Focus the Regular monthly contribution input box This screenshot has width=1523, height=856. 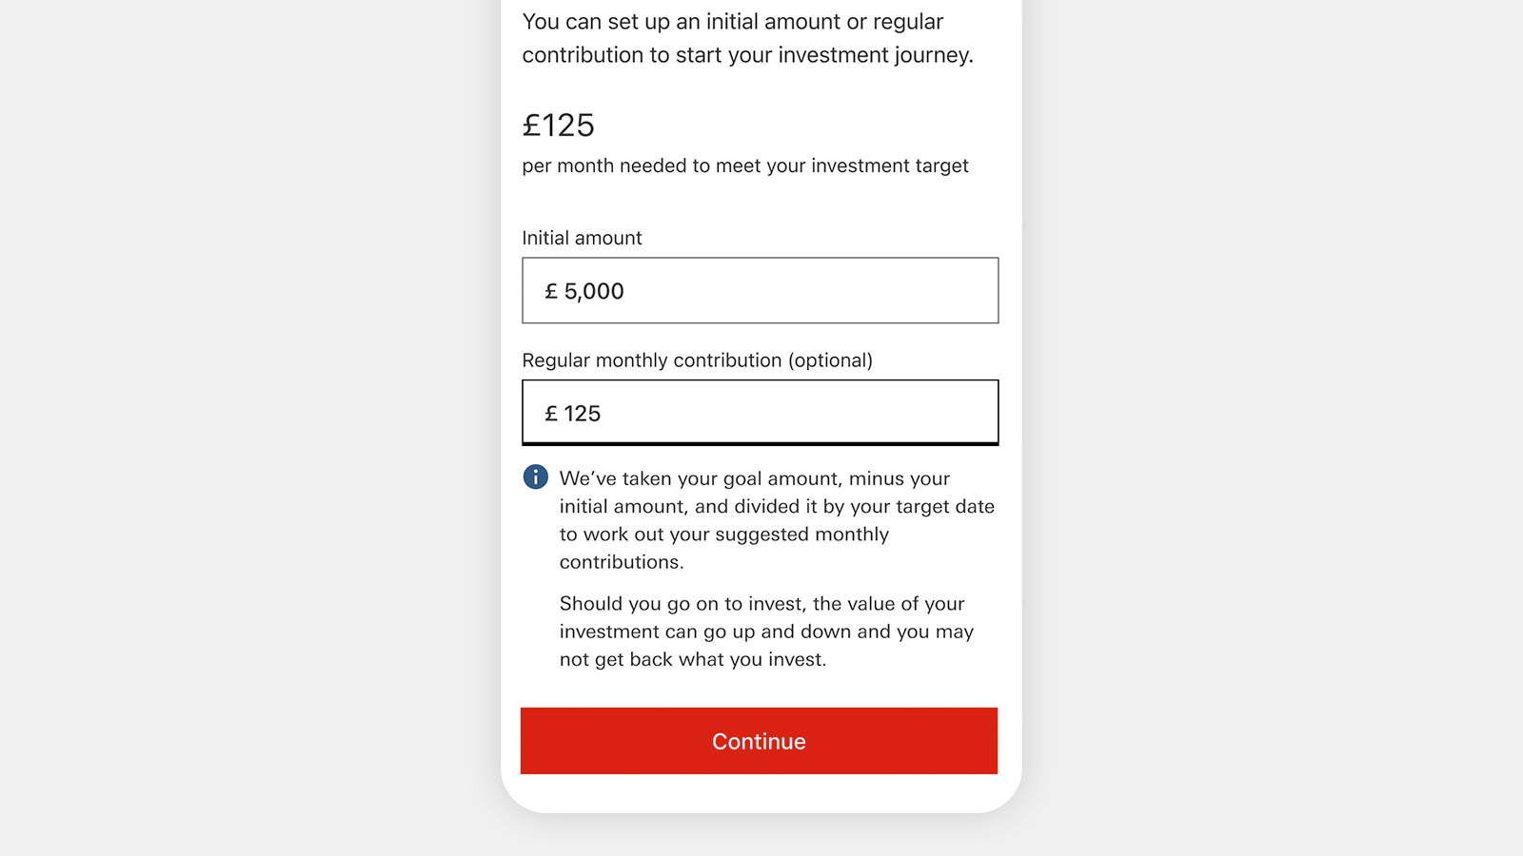click(761, 413)
